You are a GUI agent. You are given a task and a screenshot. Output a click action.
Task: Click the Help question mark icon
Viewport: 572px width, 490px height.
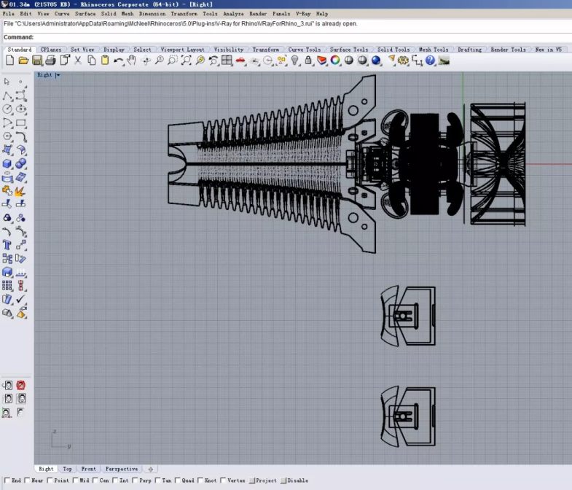pyautogui.click(x=430, y=61)
